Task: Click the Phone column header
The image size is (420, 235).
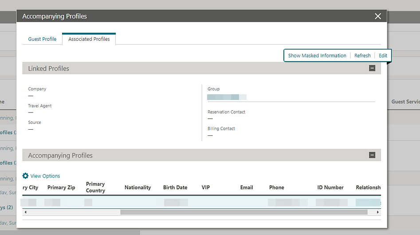Action: pyautogui.click(x=276, y=187)
